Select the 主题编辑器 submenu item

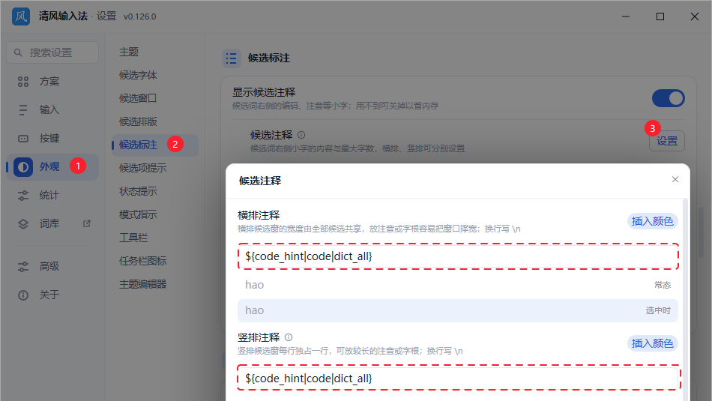pyautogui.click(x=142, y=284)
